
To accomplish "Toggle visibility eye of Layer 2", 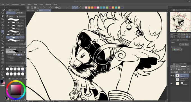I will coord(171,75).
